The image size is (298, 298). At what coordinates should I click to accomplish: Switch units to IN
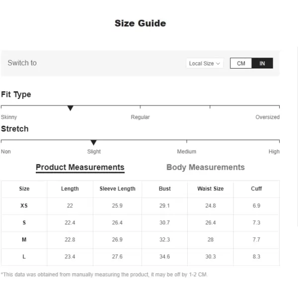(x=262, y=63)
